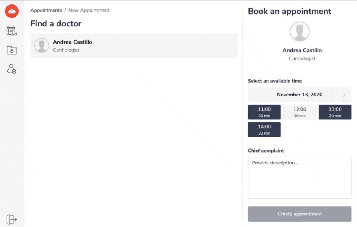The image size is (357, 227).
Task: Click the logout icon in sidebar
Action: (12, 220)
